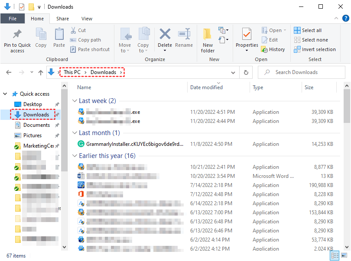Delete the selected item
The width and height of the screenshot is (351, 261).
(165, 39)
